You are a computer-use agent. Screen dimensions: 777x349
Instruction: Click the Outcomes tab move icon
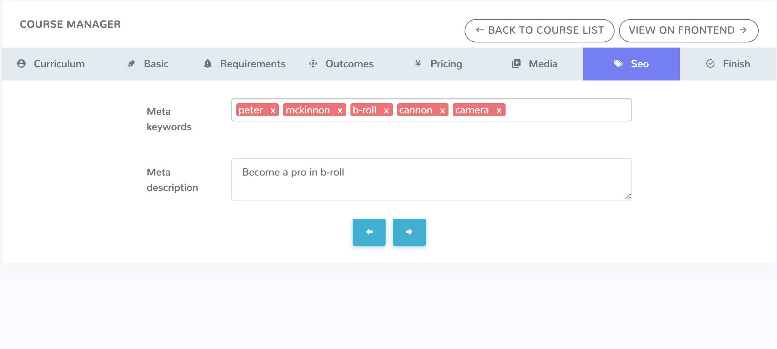313,64
